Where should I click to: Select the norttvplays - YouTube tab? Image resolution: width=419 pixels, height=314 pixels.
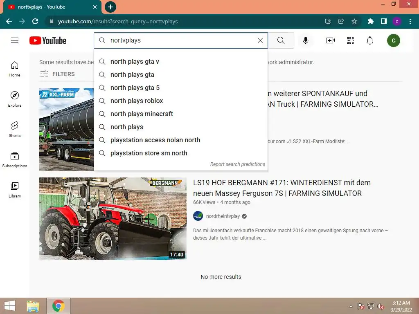pos(52,7)
